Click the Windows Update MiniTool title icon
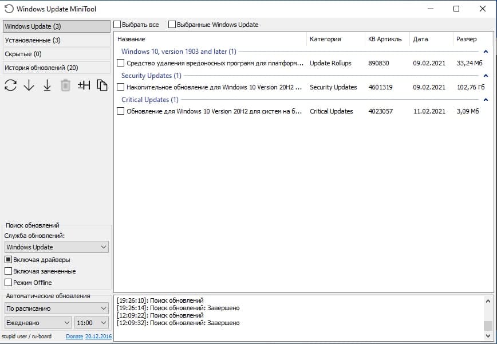497x344 pixels. click(9, 9)
